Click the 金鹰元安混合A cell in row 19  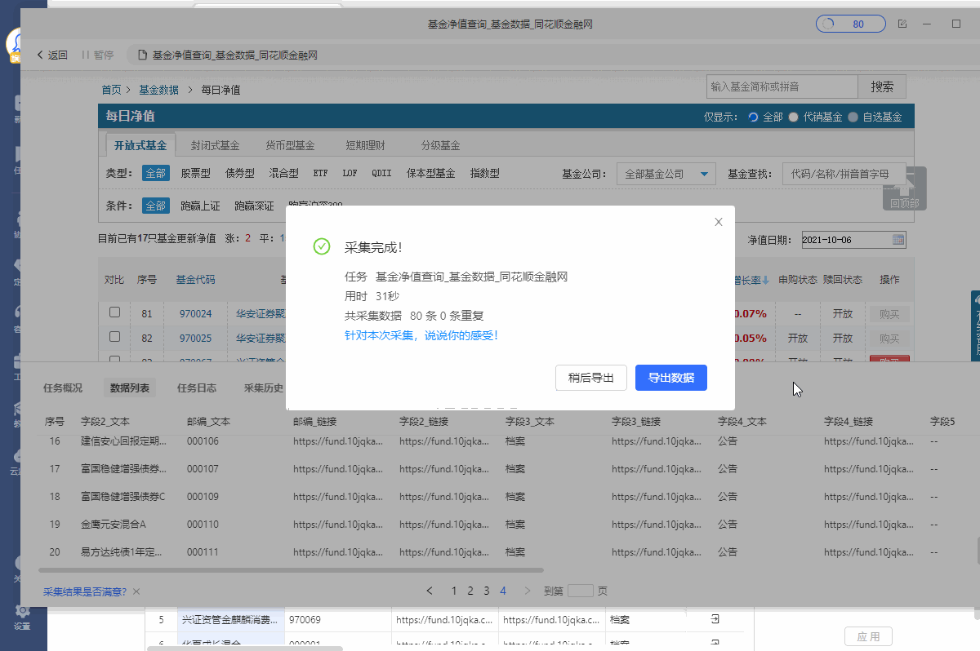114,525
